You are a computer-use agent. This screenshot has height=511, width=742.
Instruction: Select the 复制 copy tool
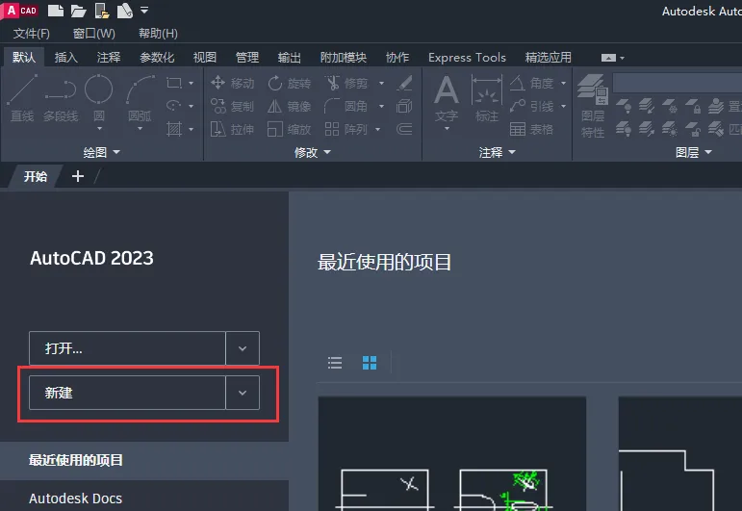click(x=233, y=106)
